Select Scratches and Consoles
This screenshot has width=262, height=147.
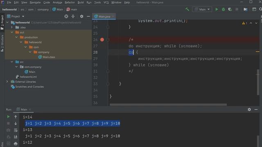pyautogui.click(x=27, y=87)
